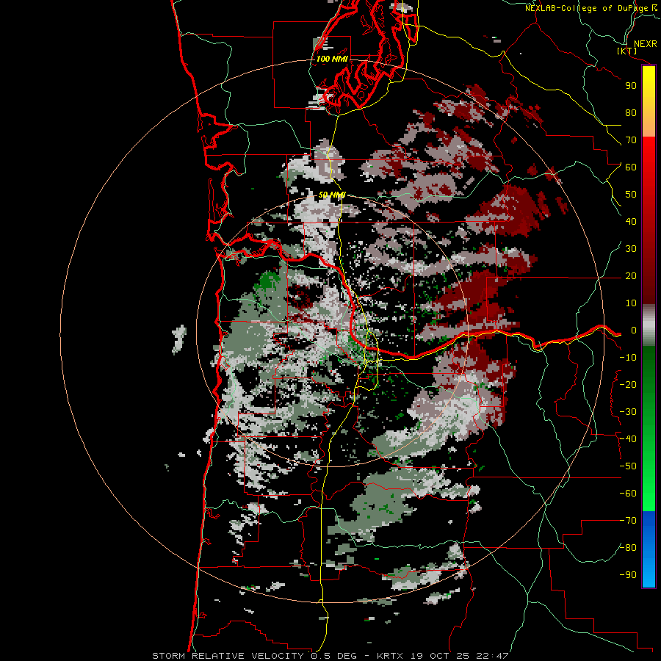Image resolution: width=661 pixels, height=661 pixels.
Task: Select the 70 value on velocity scale
Action: (631, 140)
